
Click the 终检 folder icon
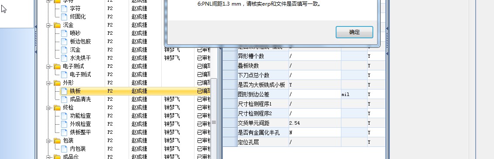57,108
